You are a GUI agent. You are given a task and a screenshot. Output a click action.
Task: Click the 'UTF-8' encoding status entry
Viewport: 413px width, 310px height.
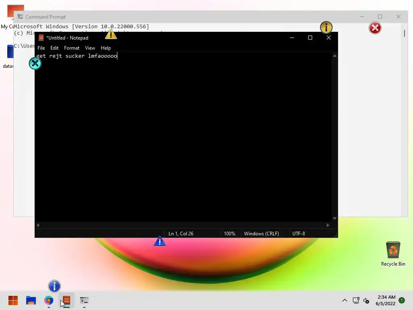tap(298, 234)
